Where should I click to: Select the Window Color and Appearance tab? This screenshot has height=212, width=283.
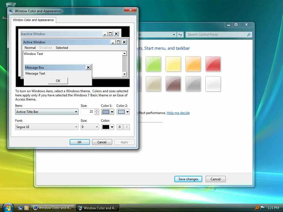(x=33, y=20)
